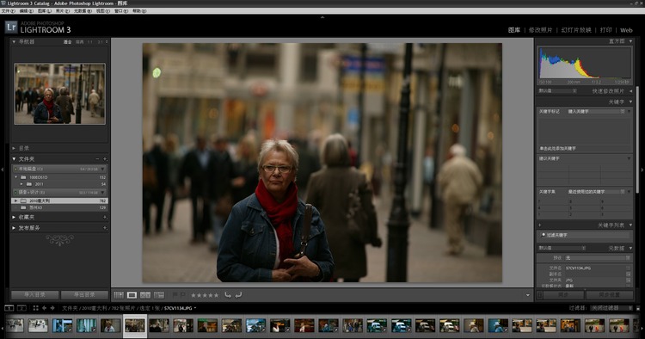The width and height of the screenshot is (645, 339).
Task: Switch to the 幻灯片放映 slideshow module
Action: click(576, 30)
